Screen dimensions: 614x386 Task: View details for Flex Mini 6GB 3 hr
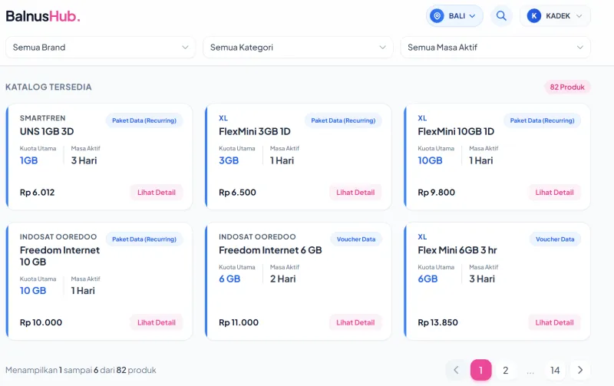coord(554,322)
